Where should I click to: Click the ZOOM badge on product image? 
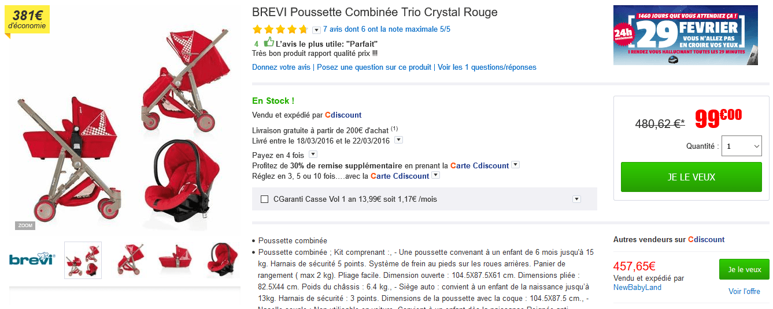pyautogui.click(x=25, y=225)
